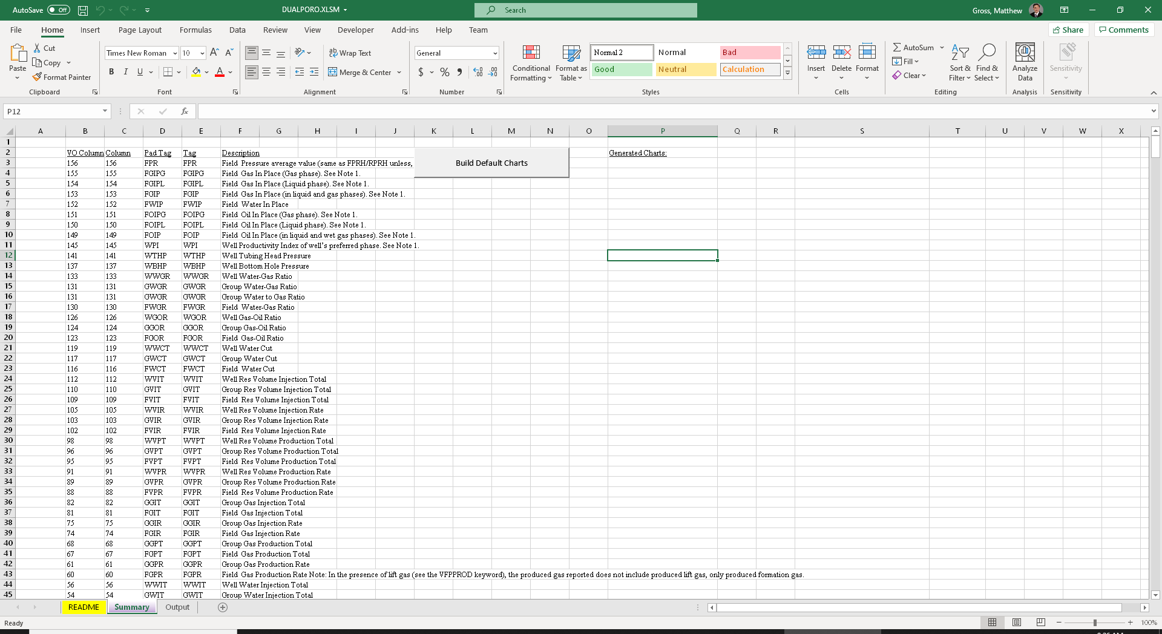Toggle the AutoSave switch
The width and height of the screenshot is (1162, 634).
click(x=59, y=10)
